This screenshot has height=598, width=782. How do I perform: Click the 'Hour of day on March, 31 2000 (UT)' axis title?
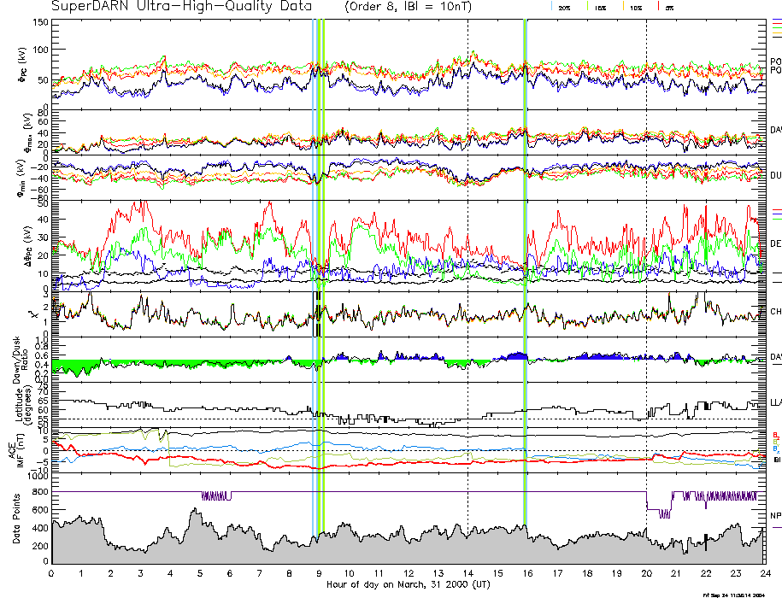point(408,584)
